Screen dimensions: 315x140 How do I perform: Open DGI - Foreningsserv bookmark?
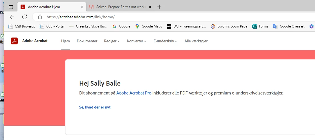[186, 26]
